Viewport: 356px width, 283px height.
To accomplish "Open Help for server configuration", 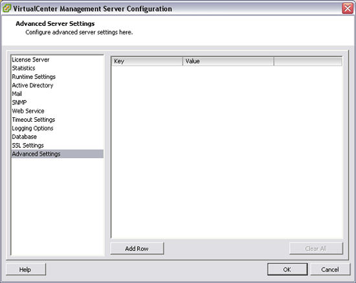I will coord(25,269).
